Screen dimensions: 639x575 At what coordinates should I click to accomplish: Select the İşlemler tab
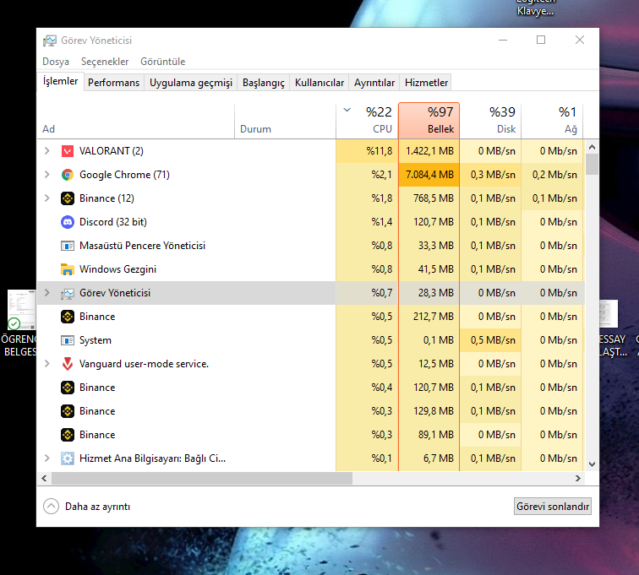60,81
